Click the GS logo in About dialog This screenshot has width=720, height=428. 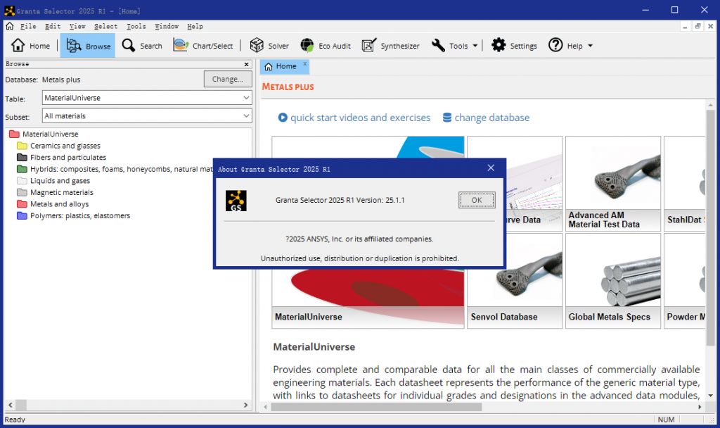click(236, 201)
